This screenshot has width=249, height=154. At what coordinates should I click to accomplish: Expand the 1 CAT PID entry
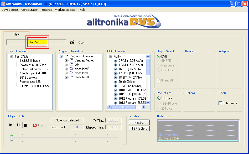pos(116,65)
